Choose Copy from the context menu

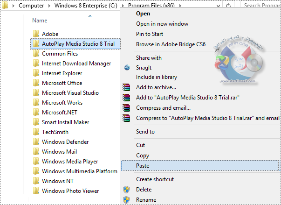(x=143, y=156)
